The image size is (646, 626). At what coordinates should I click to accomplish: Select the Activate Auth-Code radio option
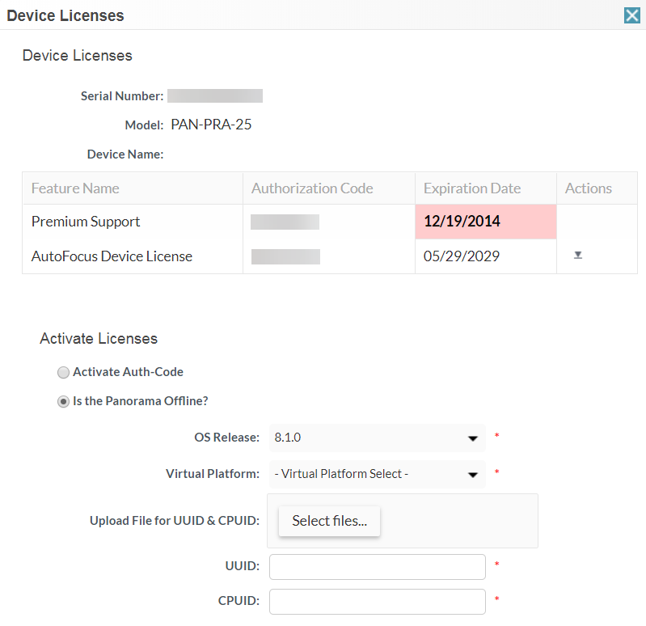tap(63, 373)
